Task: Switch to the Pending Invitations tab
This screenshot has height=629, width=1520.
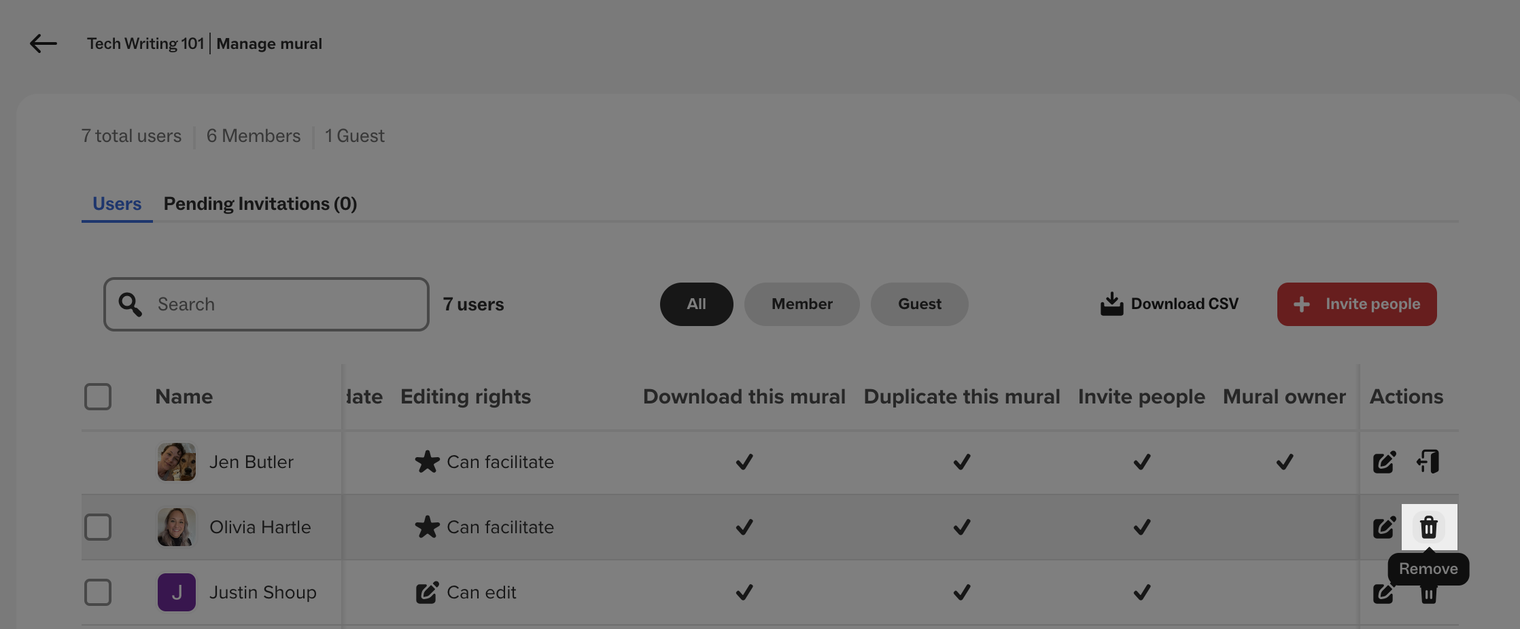Action: pyautogui.click(x=260, y=203)
